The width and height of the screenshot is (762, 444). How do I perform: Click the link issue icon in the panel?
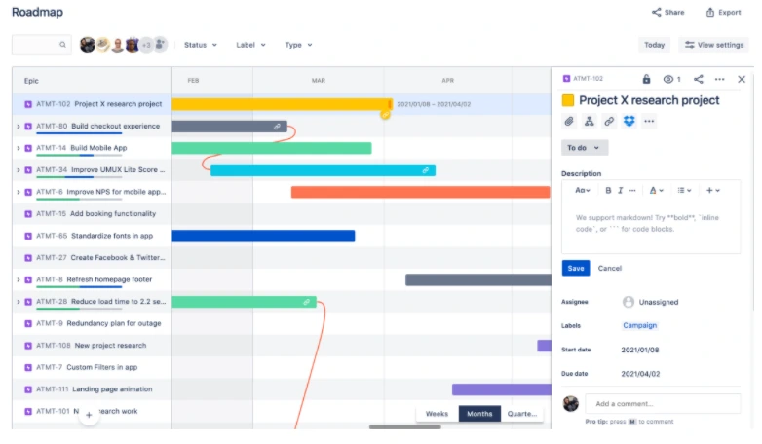coord(609,121)
